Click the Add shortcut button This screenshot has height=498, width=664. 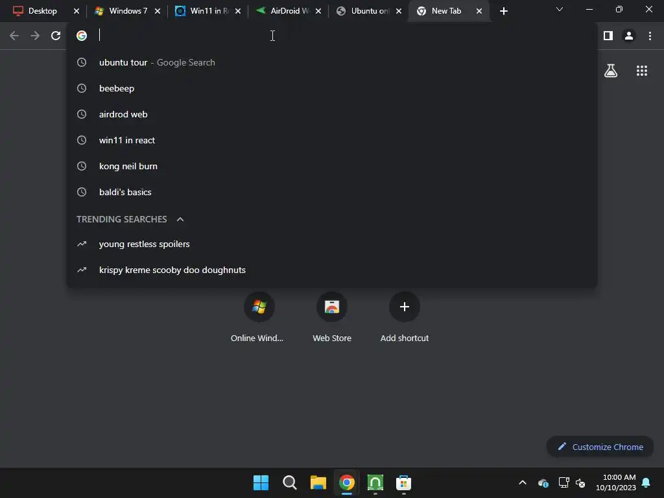[405, 316]
